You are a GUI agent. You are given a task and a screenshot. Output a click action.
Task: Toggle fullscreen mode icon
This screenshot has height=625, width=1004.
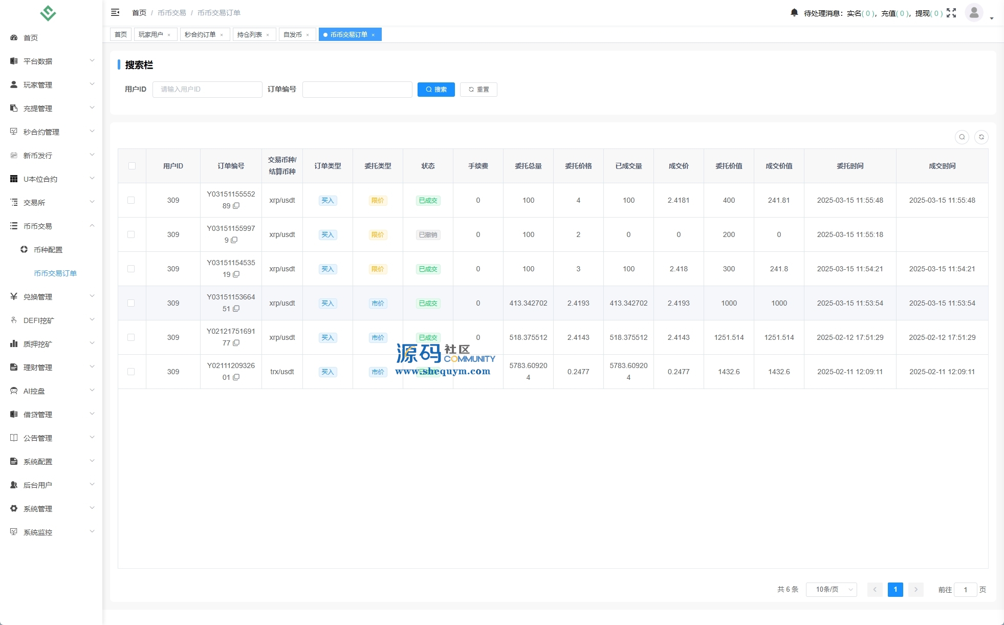pos(951,13)
